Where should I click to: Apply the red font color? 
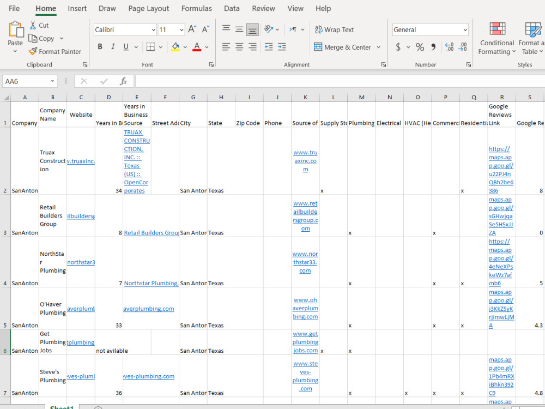(197, 46)
